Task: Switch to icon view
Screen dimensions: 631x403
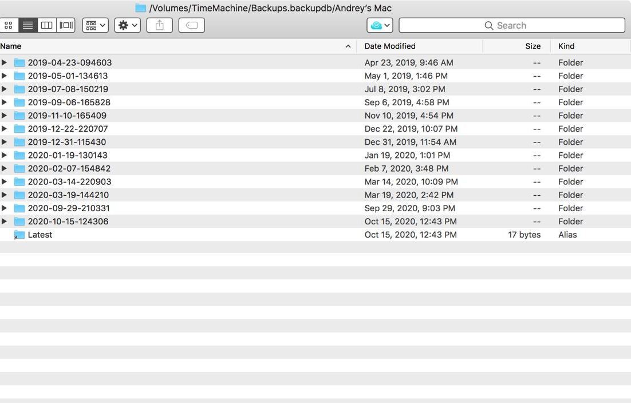Action: tap(9, 25)
